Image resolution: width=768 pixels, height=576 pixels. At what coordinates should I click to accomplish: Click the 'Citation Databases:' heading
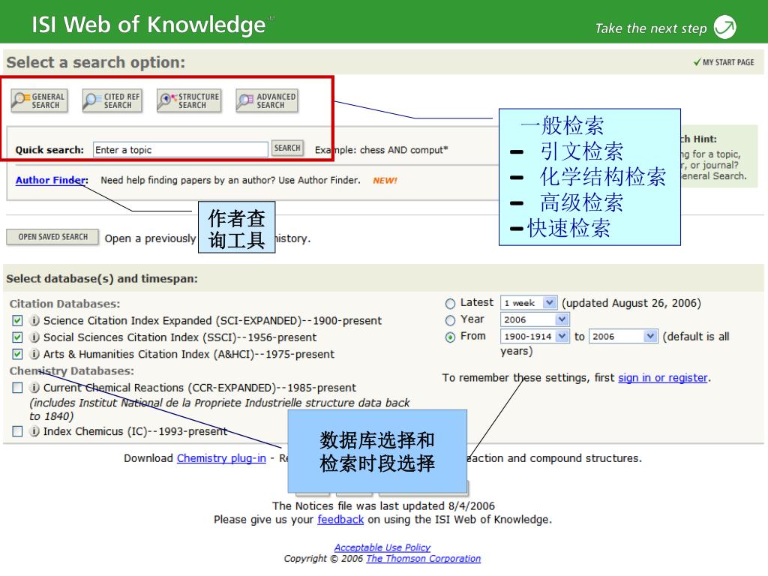pos(64,304)
